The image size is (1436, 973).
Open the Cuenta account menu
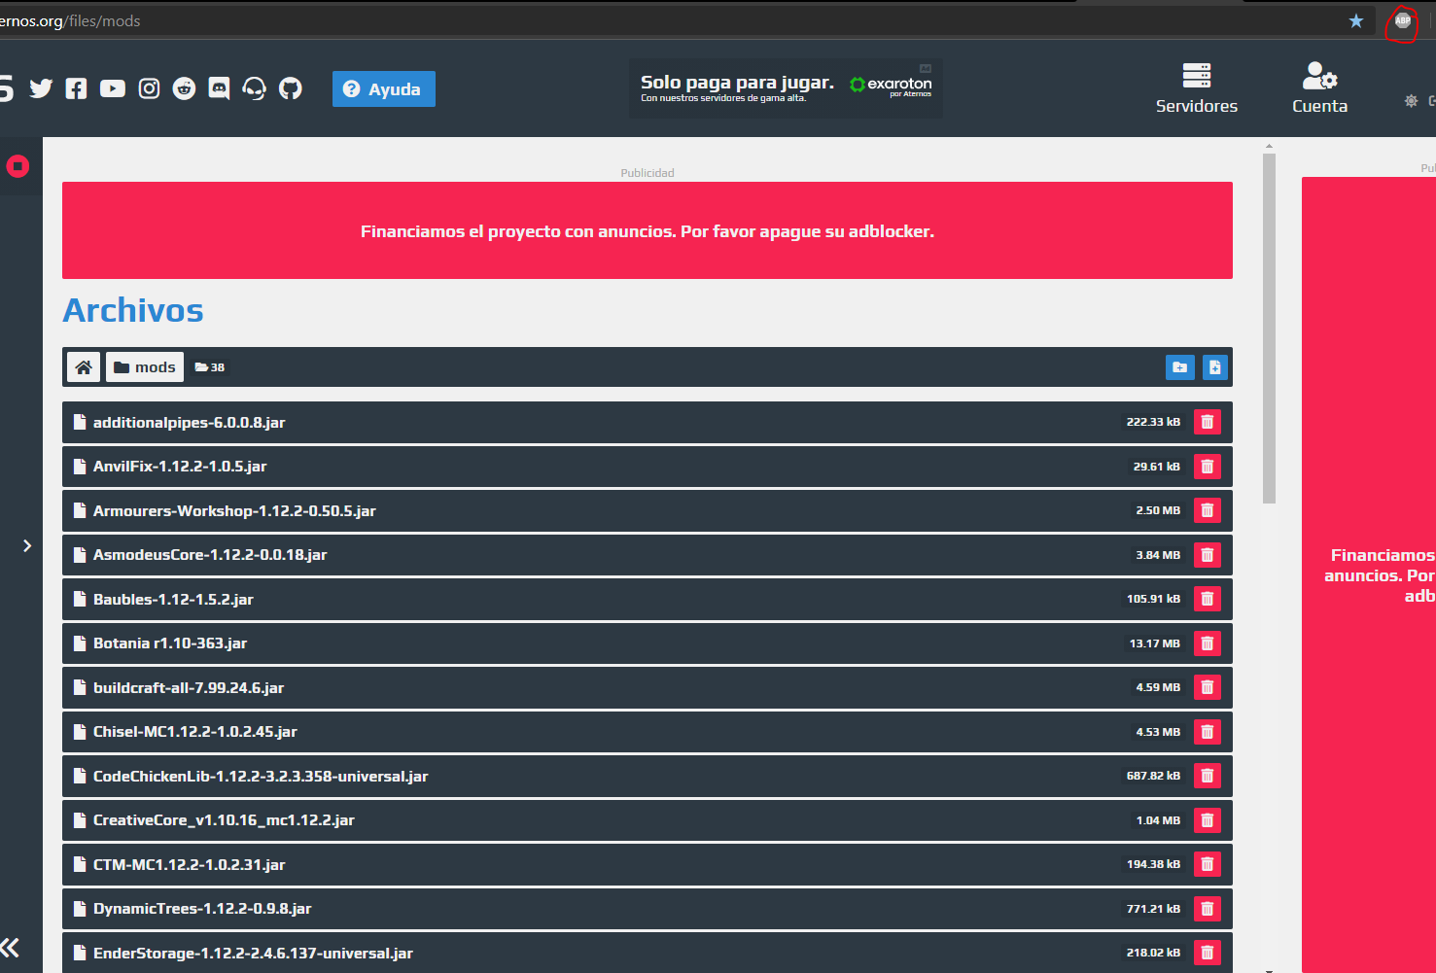pyautogui.click(x=1319, y=88)
